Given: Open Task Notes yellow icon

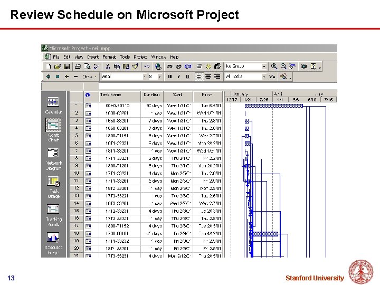Looking at the screenshot, I should [x=208, y=66].
